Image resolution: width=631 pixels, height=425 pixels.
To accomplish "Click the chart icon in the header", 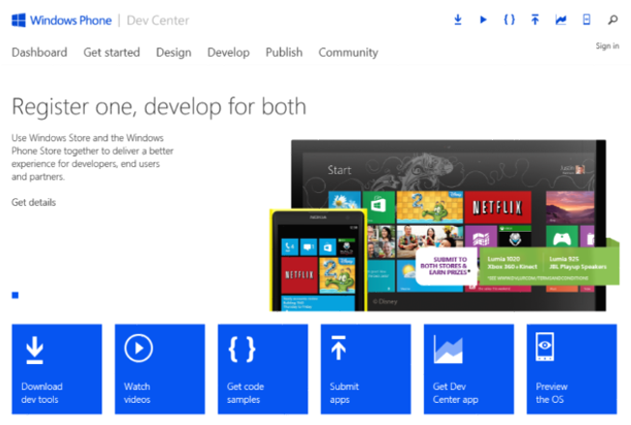I will pyautogui.click(x=560, y=19).
